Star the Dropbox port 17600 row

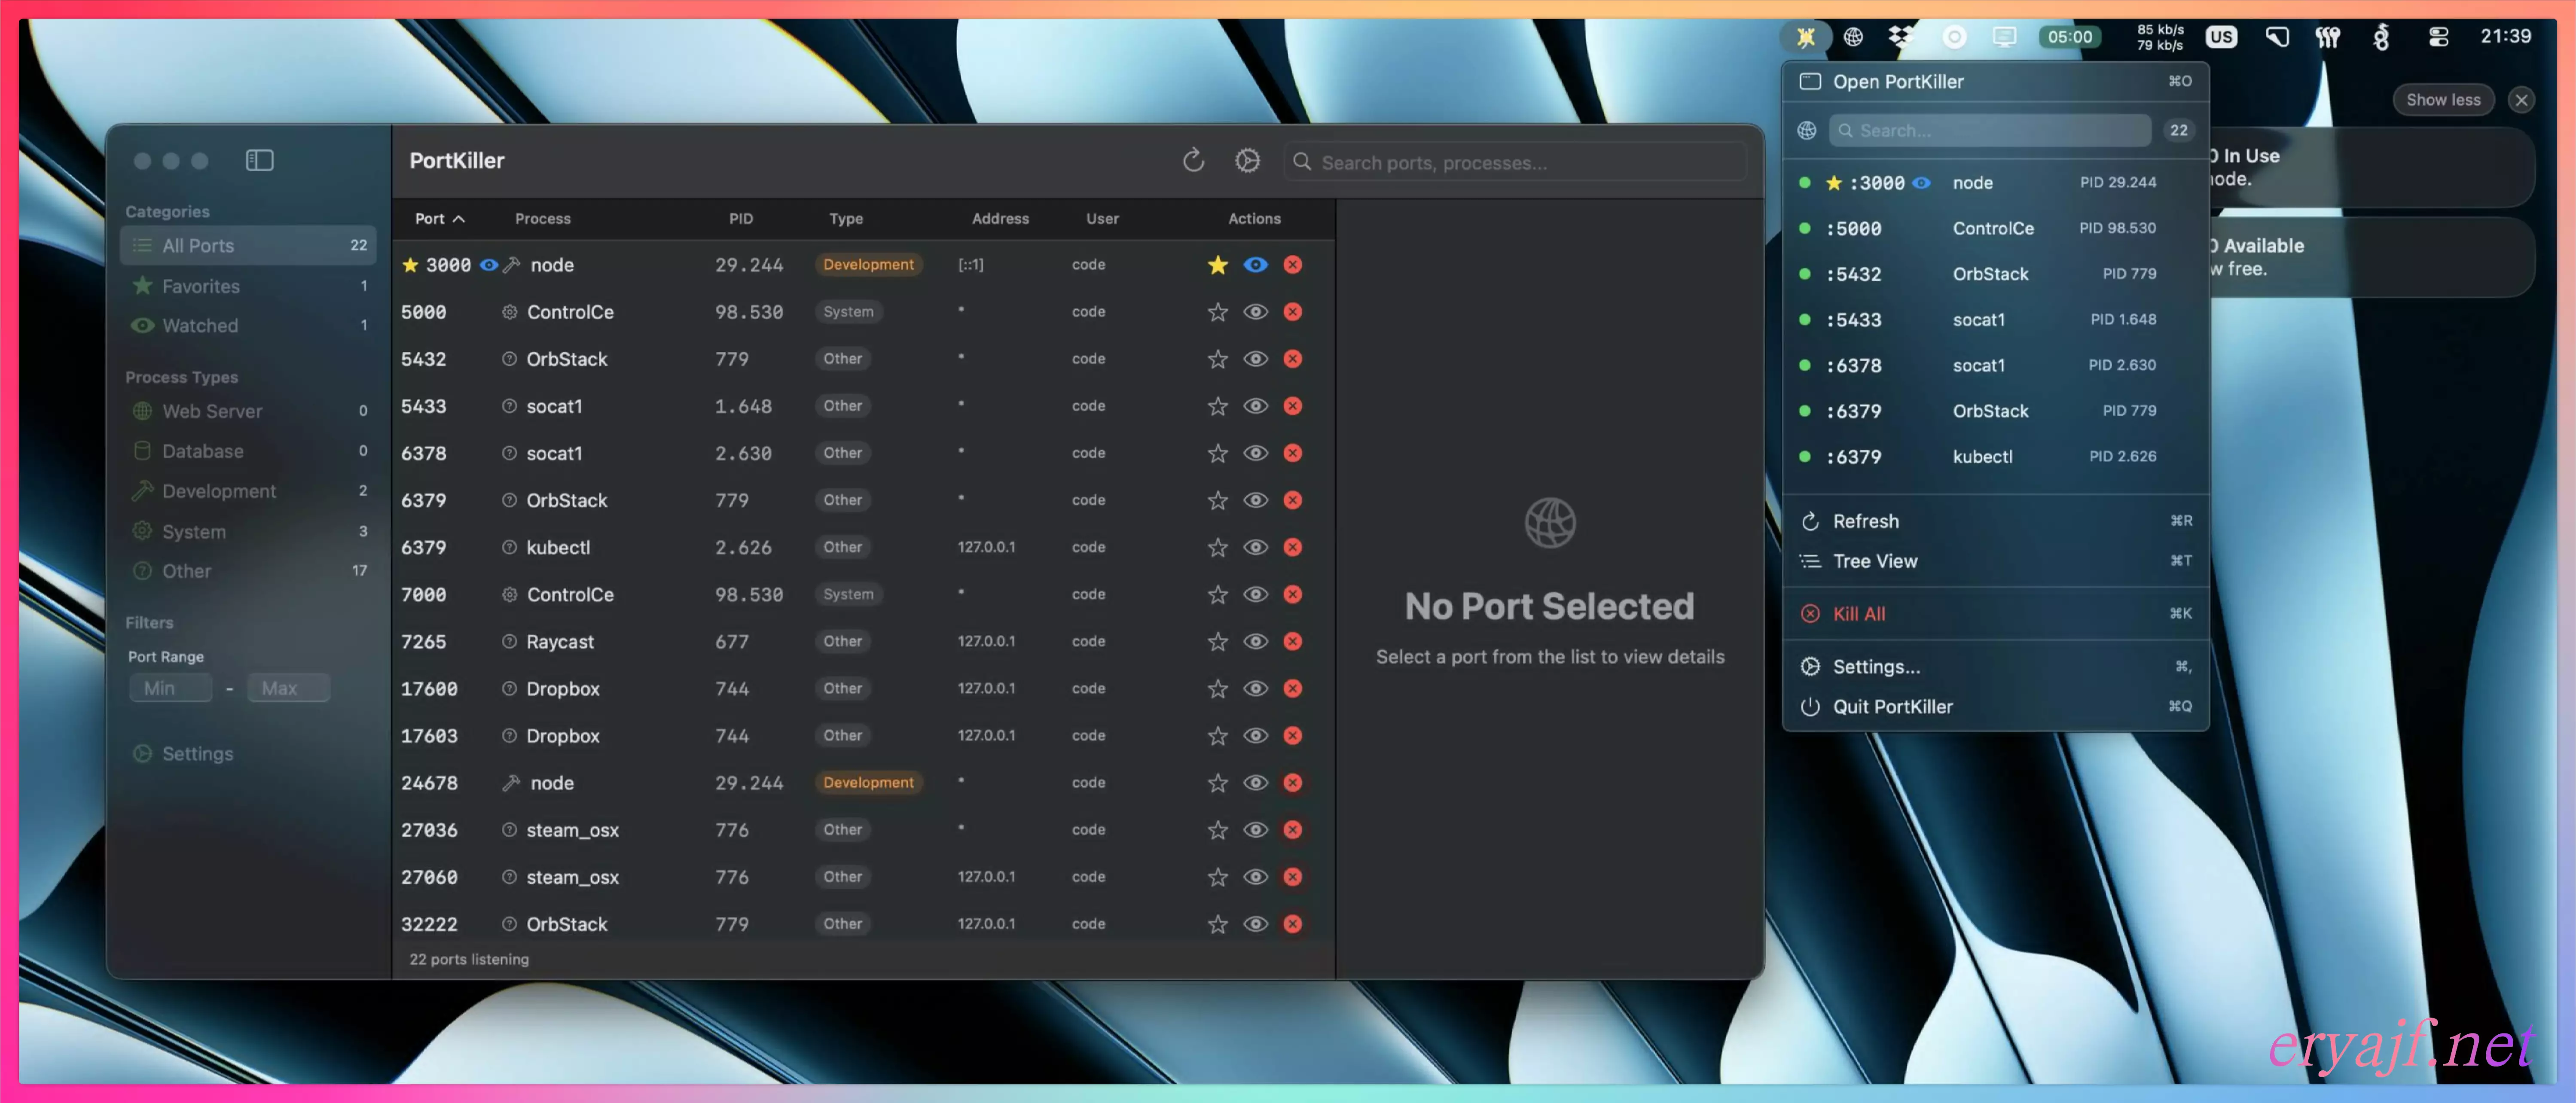(1217, 689)
